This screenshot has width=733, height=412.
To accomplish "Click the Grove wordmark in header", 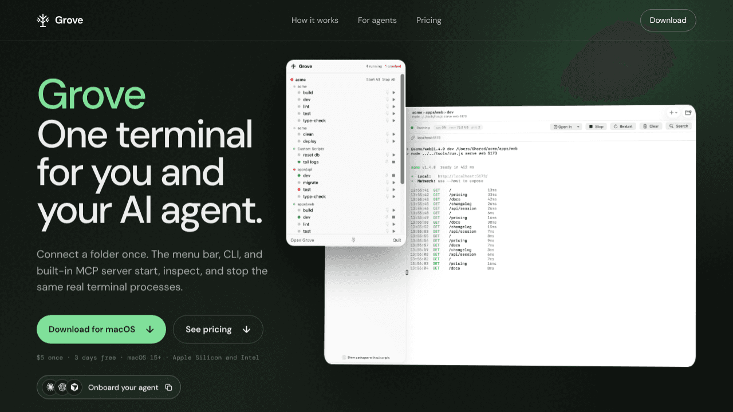I will coord(69,20).
